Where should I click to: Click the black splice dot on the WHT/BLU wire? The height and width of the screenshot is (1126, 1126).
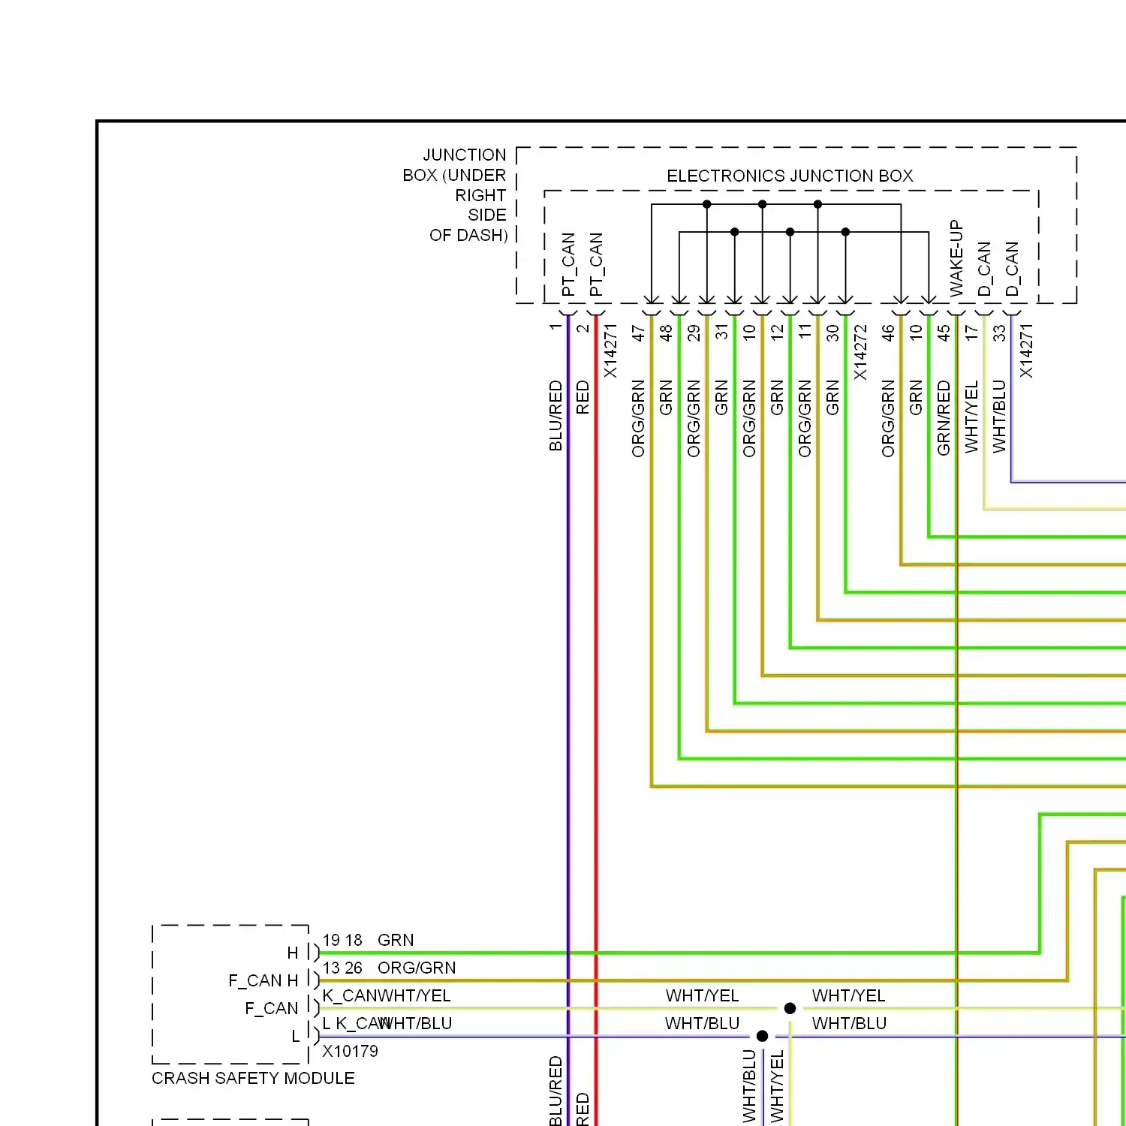(x=762, y=1036)
